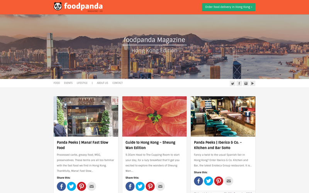Open the Twitter icon in navigation bar

click(x=233, y=83)
